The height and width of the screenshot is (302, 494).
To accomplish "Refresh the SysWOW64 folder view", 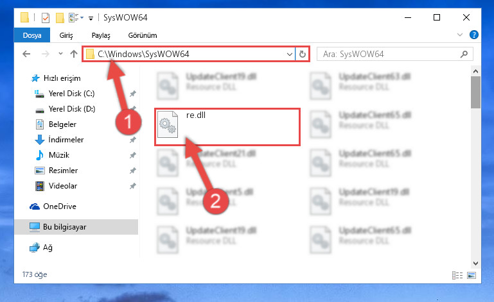I will coord(302,54).
